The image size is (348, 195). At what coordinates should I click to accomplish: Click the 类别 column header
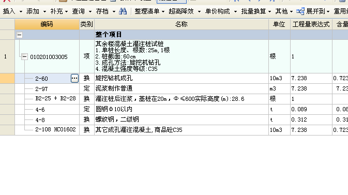(x=87, y=24)
